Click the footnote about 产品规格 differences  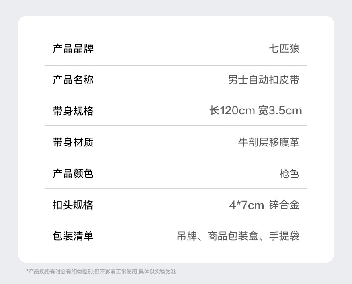point(101,271)
